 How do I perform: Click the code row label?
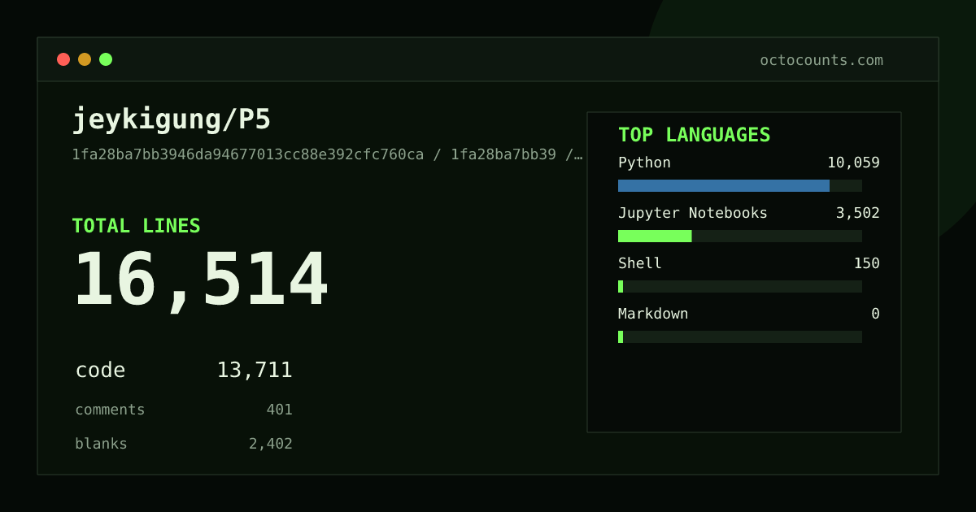(100, 371)
